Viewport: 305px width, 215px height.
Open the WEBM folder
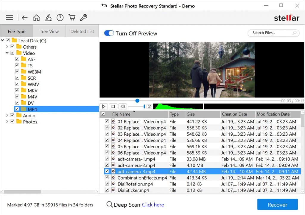tap(34, 72)
